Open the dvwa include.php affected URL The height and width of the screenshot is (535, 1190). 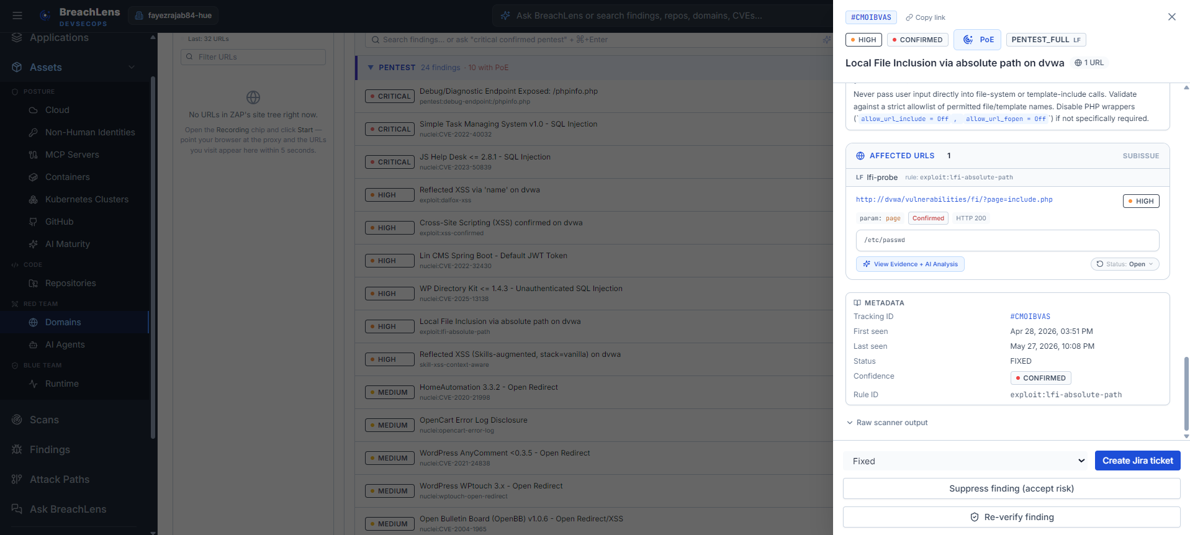pos(954,199)
